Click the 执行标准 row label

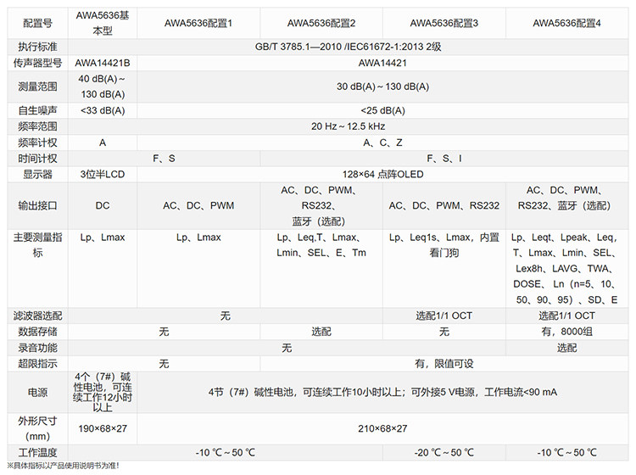[x=37, y=47]
